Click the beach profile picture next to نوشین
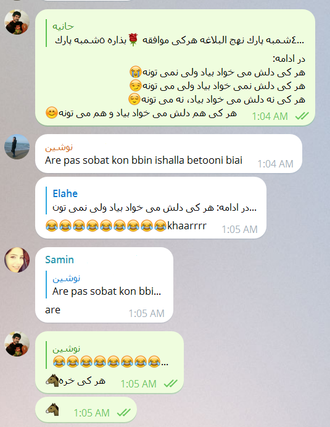The width and height of the screenshot is (330, 427). (x=17, y=147)
